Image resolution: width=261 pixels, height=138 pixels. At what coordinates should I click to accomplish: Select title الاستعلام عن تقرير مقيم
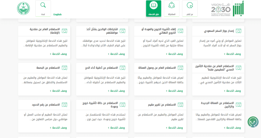coord(162,105)
